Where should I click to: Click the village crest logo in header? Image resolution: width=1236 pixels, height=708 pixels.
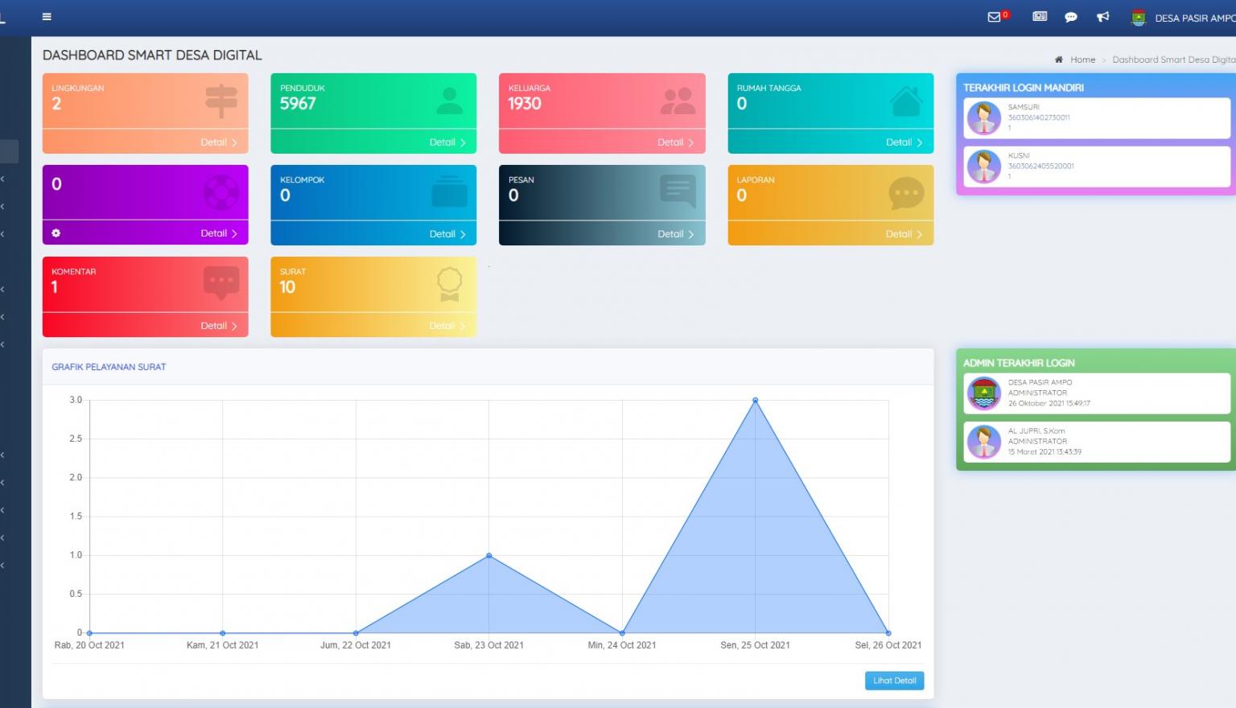click(1138, 18)
